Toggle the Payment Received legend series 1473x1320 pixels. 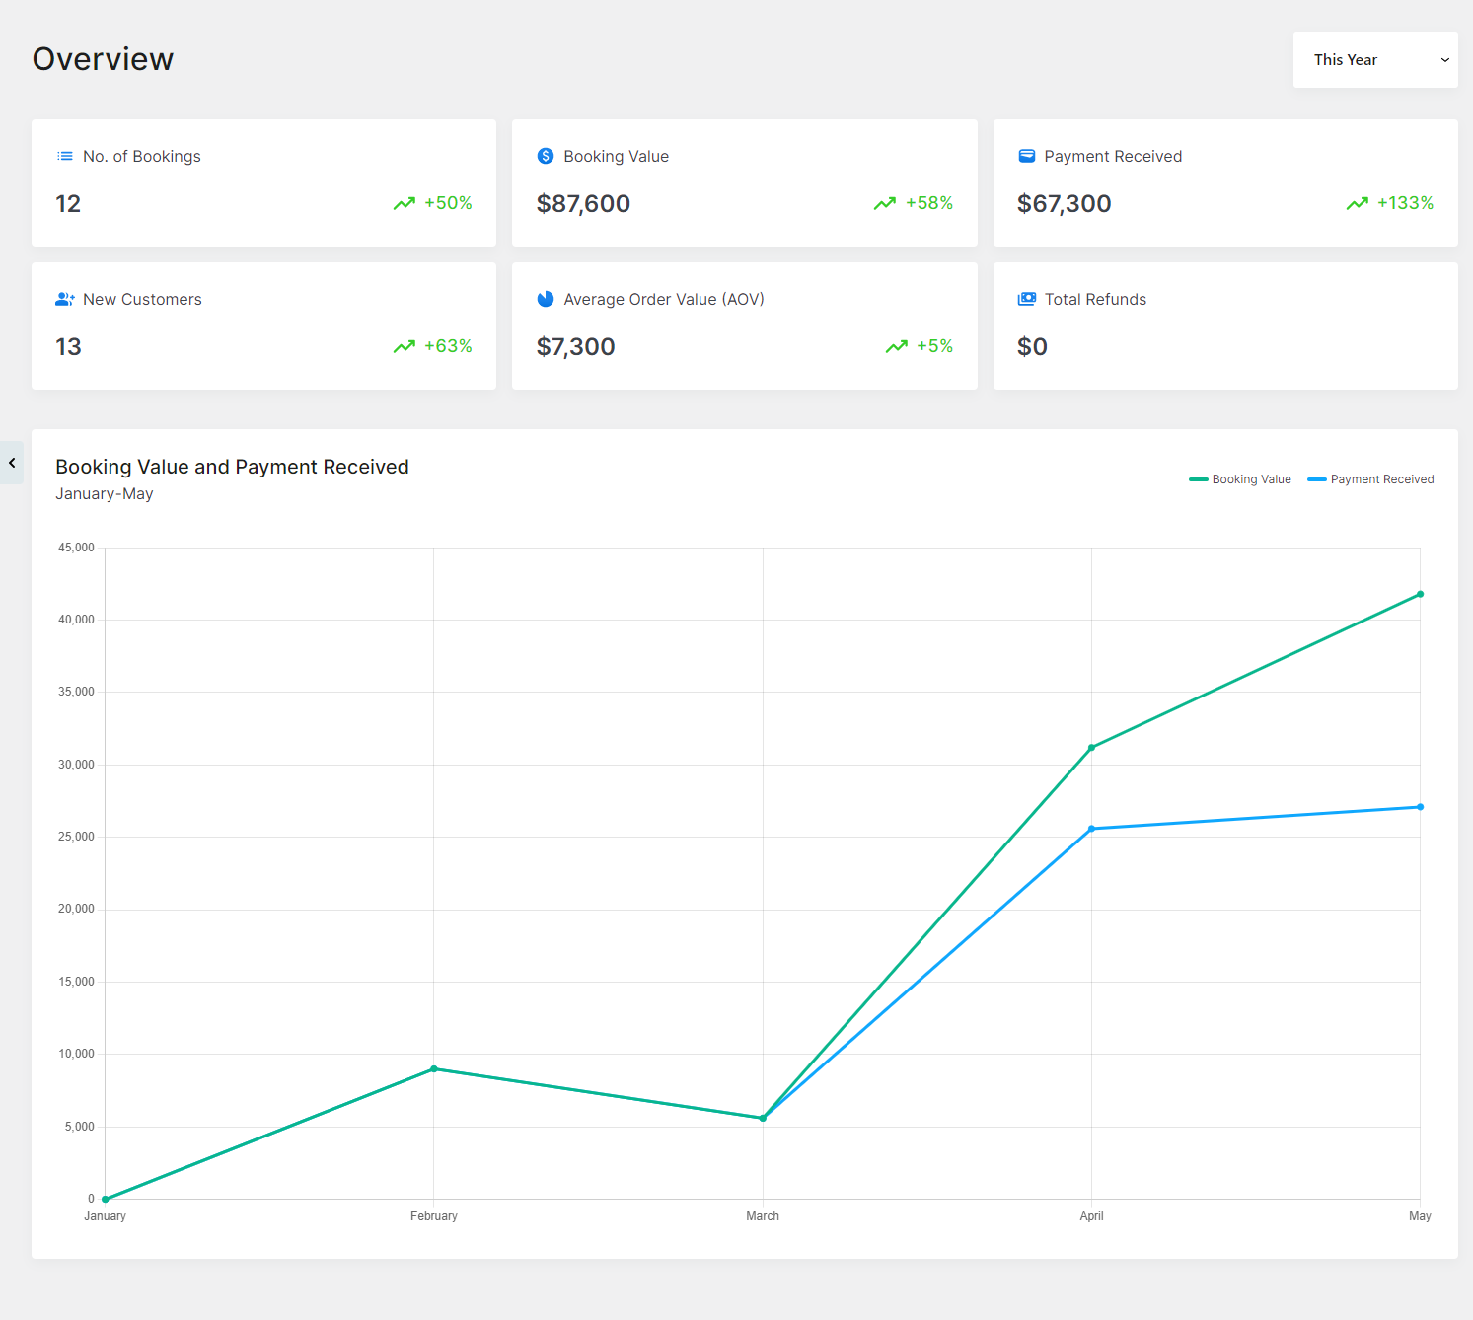(x=1370, y=479)
